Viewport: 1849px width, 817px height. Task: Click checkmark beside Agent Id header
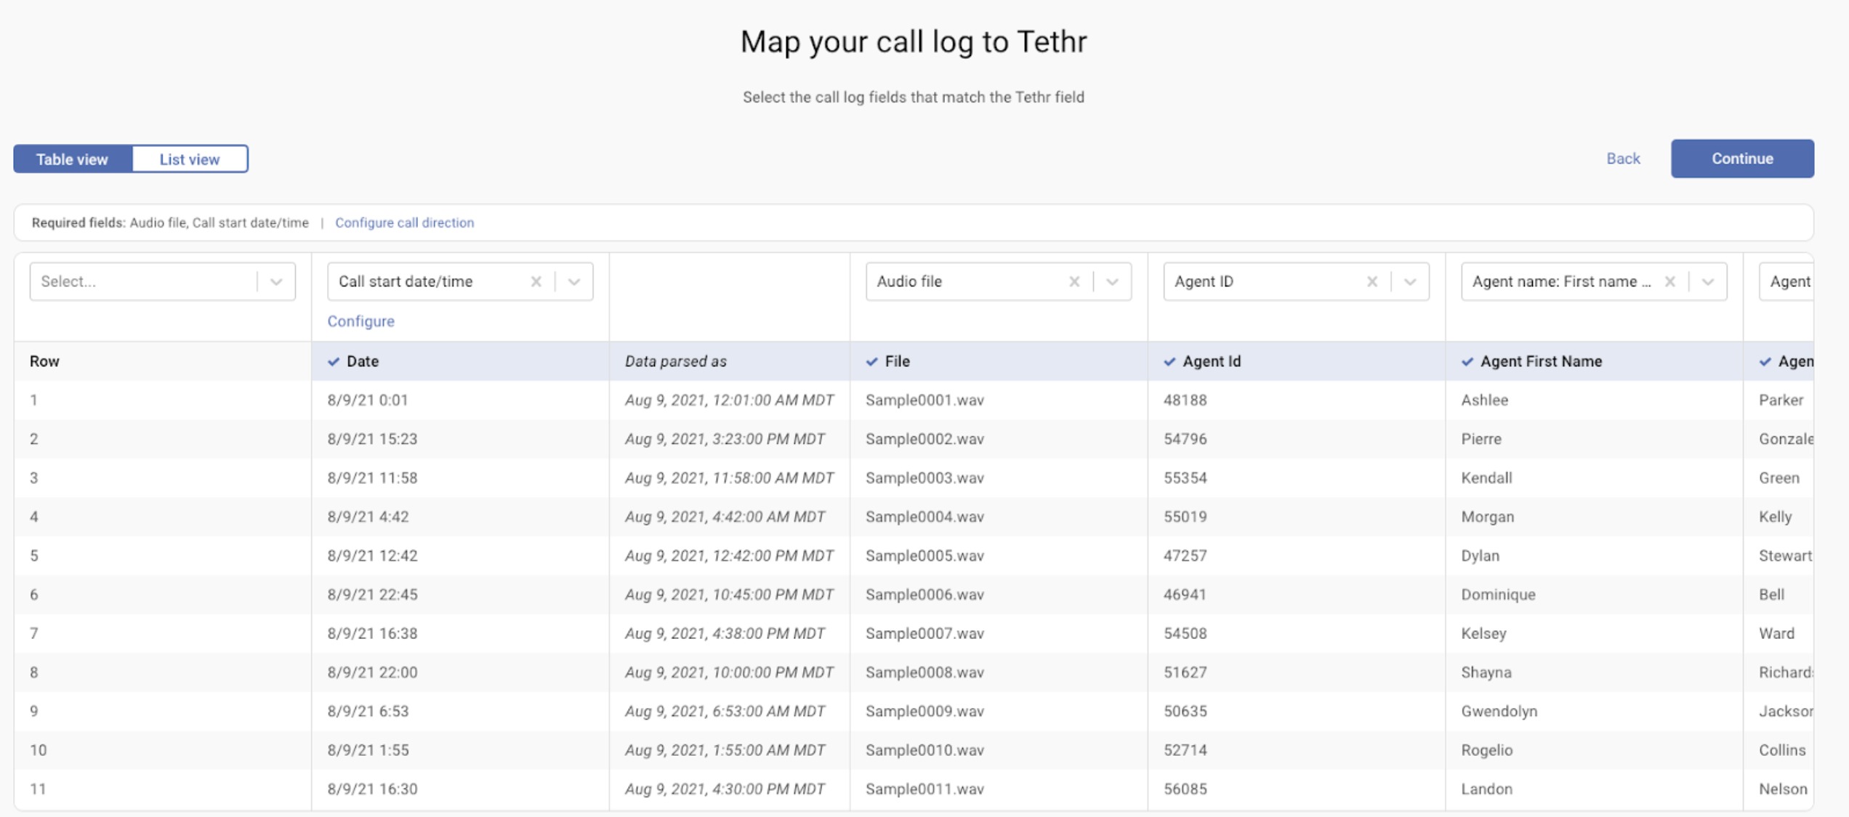coord(1169,361)
